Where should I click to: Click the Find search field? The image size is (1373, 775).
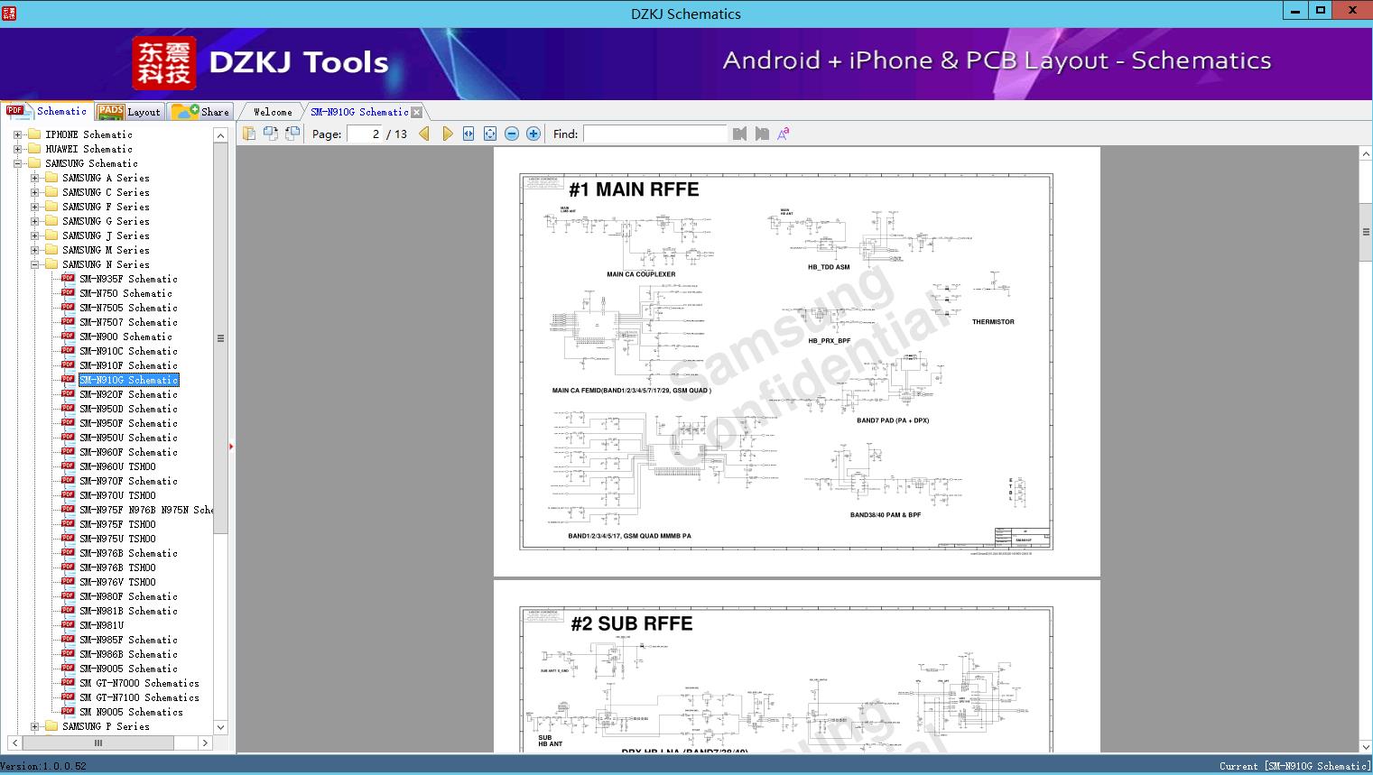point(654,134)
